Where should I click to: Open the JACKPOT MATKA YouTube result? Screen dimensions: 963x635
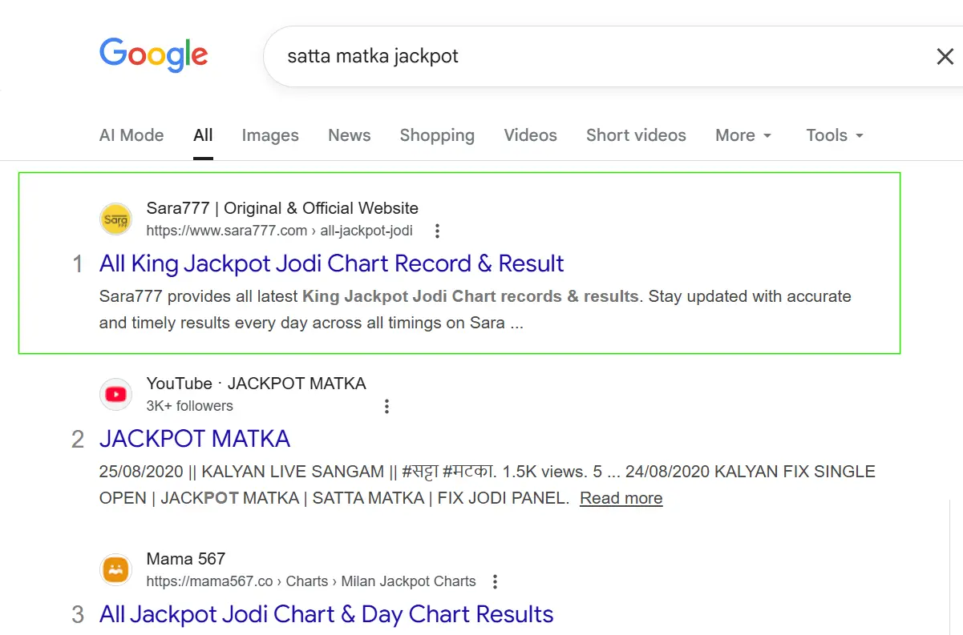(195, 439)
